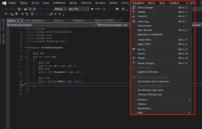Select Update To Revision... entry
The height and width of the screenshot is (129, 202).
click(x=162, y=72)
